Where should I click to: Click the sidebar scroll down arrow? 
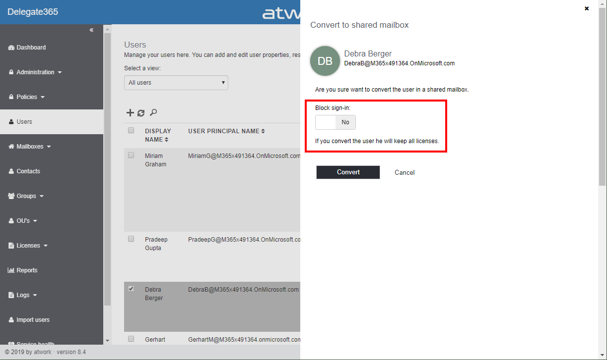tap(108, 341)
